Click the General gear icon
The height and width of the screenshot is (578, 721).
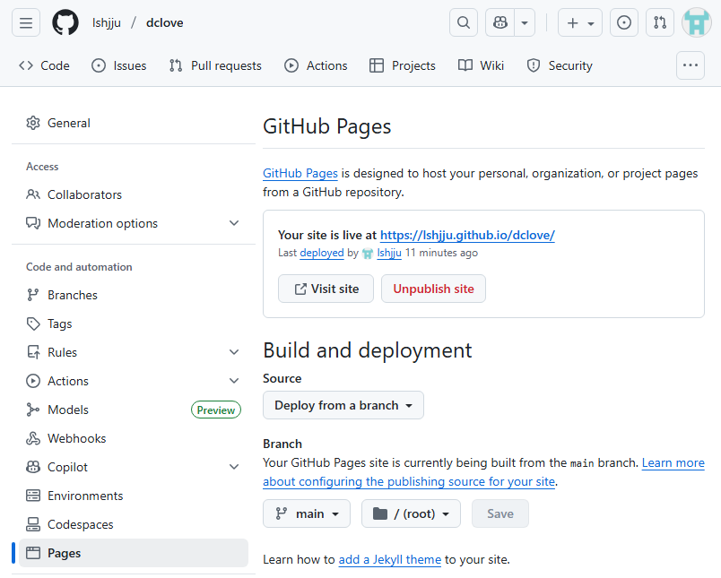click(x=33, y=123)
